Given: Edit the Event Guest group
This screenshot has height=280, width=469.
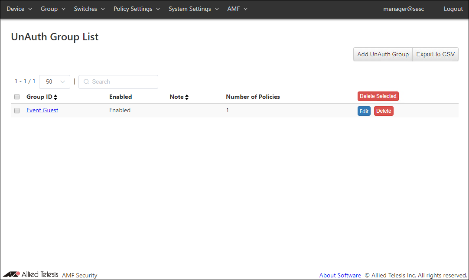Looking at the screenshot, I should [364, 111].
